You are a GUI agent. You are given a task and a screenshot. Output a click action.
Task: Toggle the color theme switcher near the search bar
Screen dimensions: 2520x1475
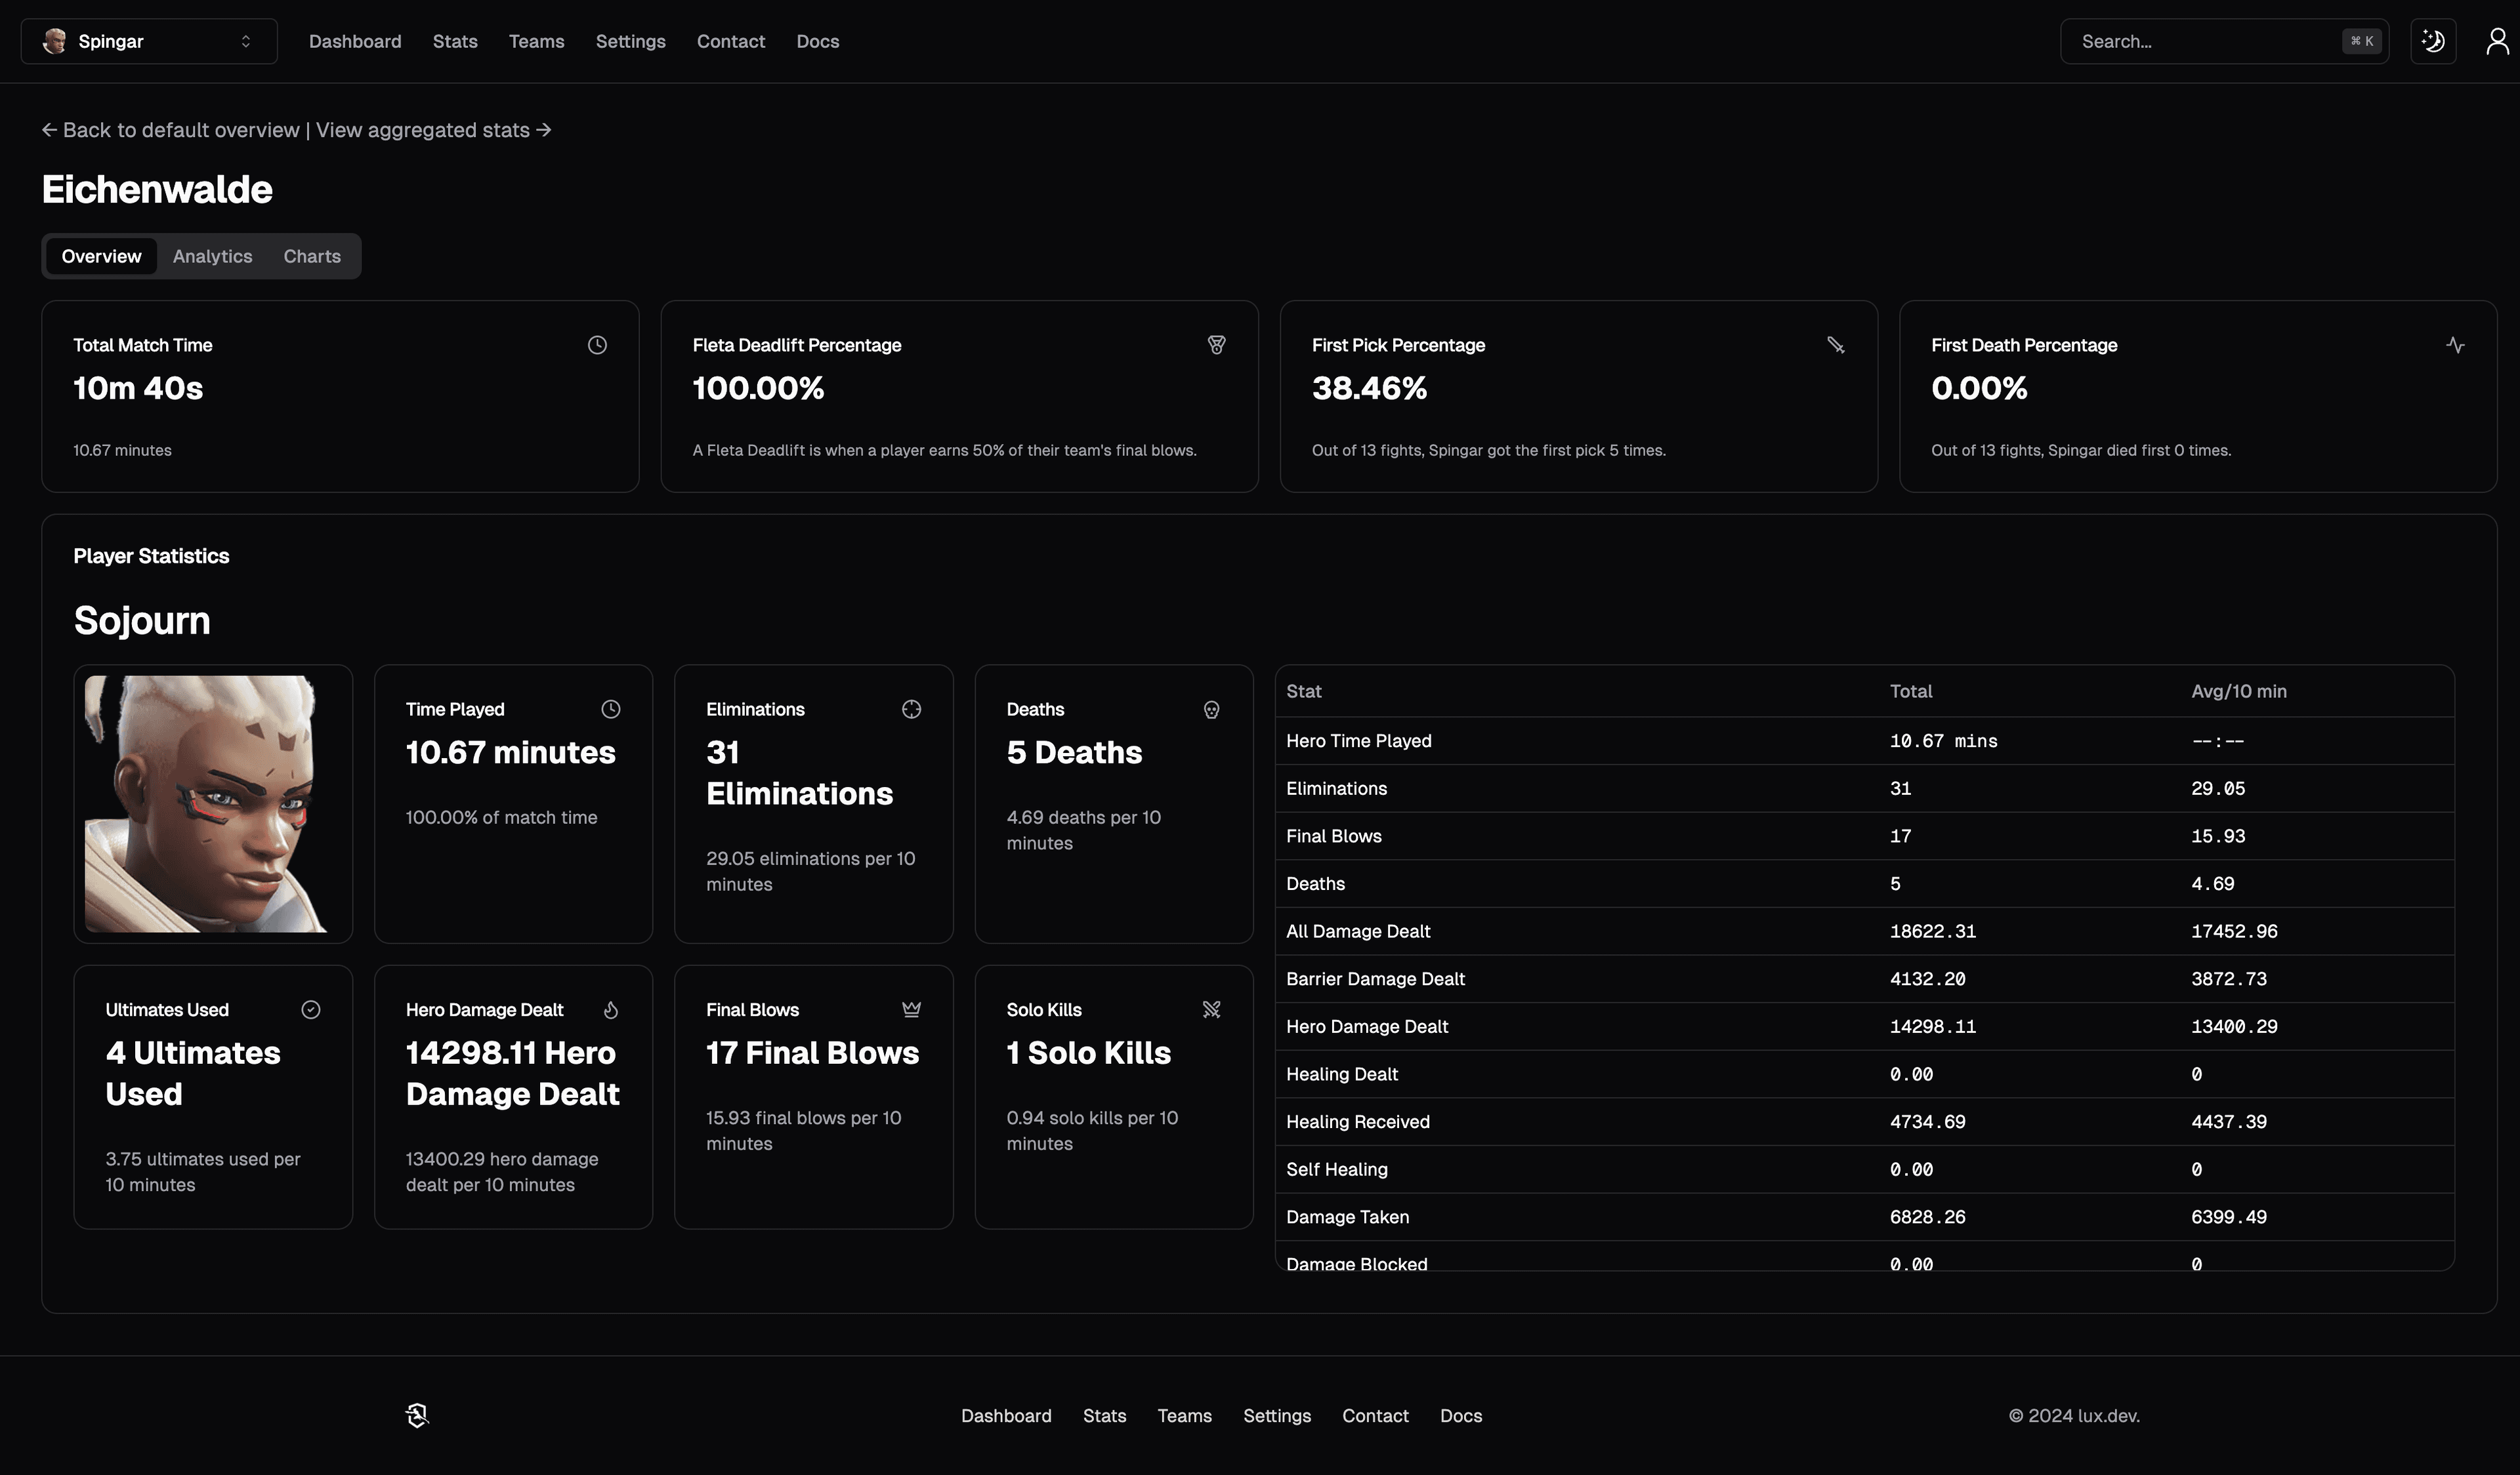pos(2433,41)
